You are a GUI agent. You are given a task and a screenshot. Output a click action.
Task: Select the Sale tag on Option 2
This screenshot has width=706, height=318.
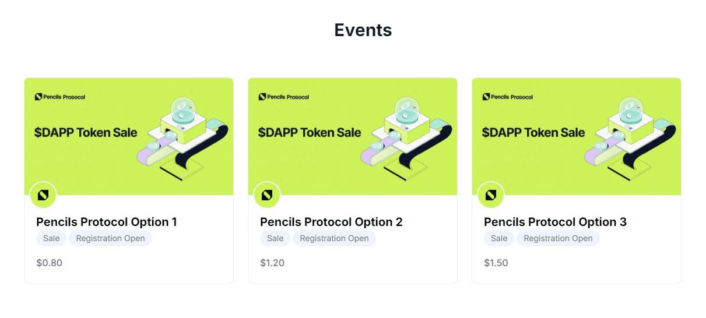pyautogui.click(x=275, y=238)
